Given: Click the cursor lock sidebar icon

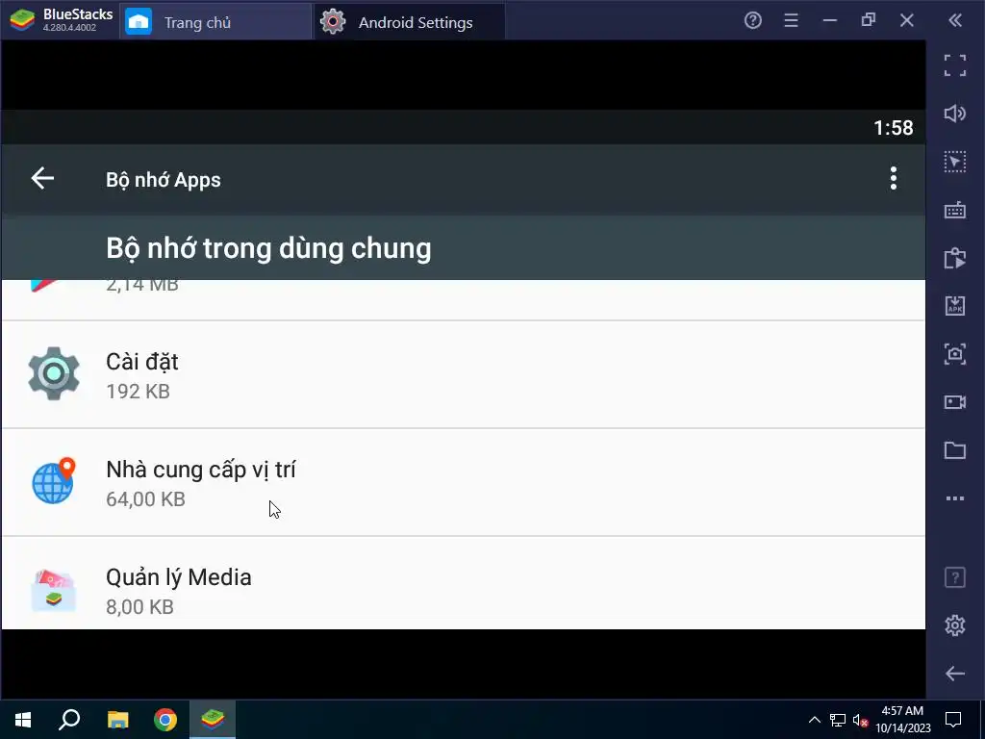Looking at the screenshot, I should click(955, 162).
